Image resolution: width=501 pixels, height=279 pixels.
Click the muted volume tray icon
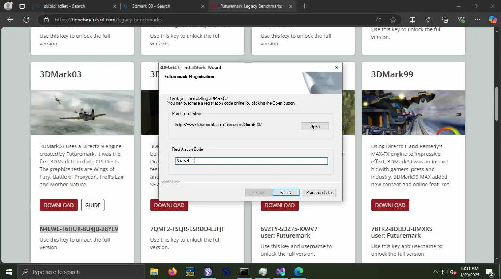point(453,272)
